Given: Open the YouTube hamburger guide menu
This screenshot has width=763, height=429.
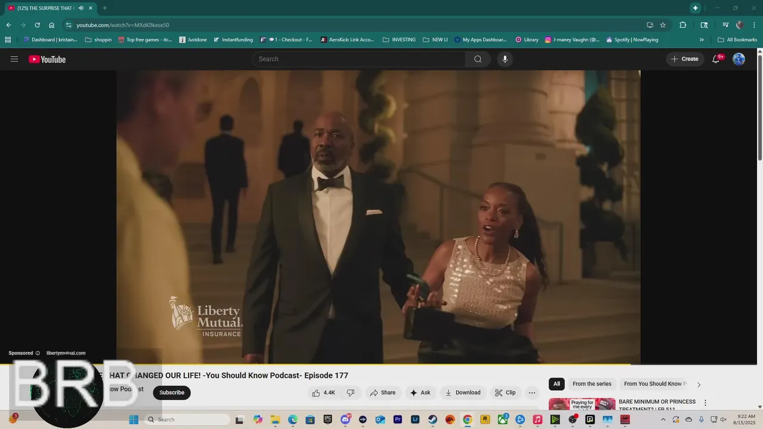Looking at the screenshot, I should coord(14,59).
